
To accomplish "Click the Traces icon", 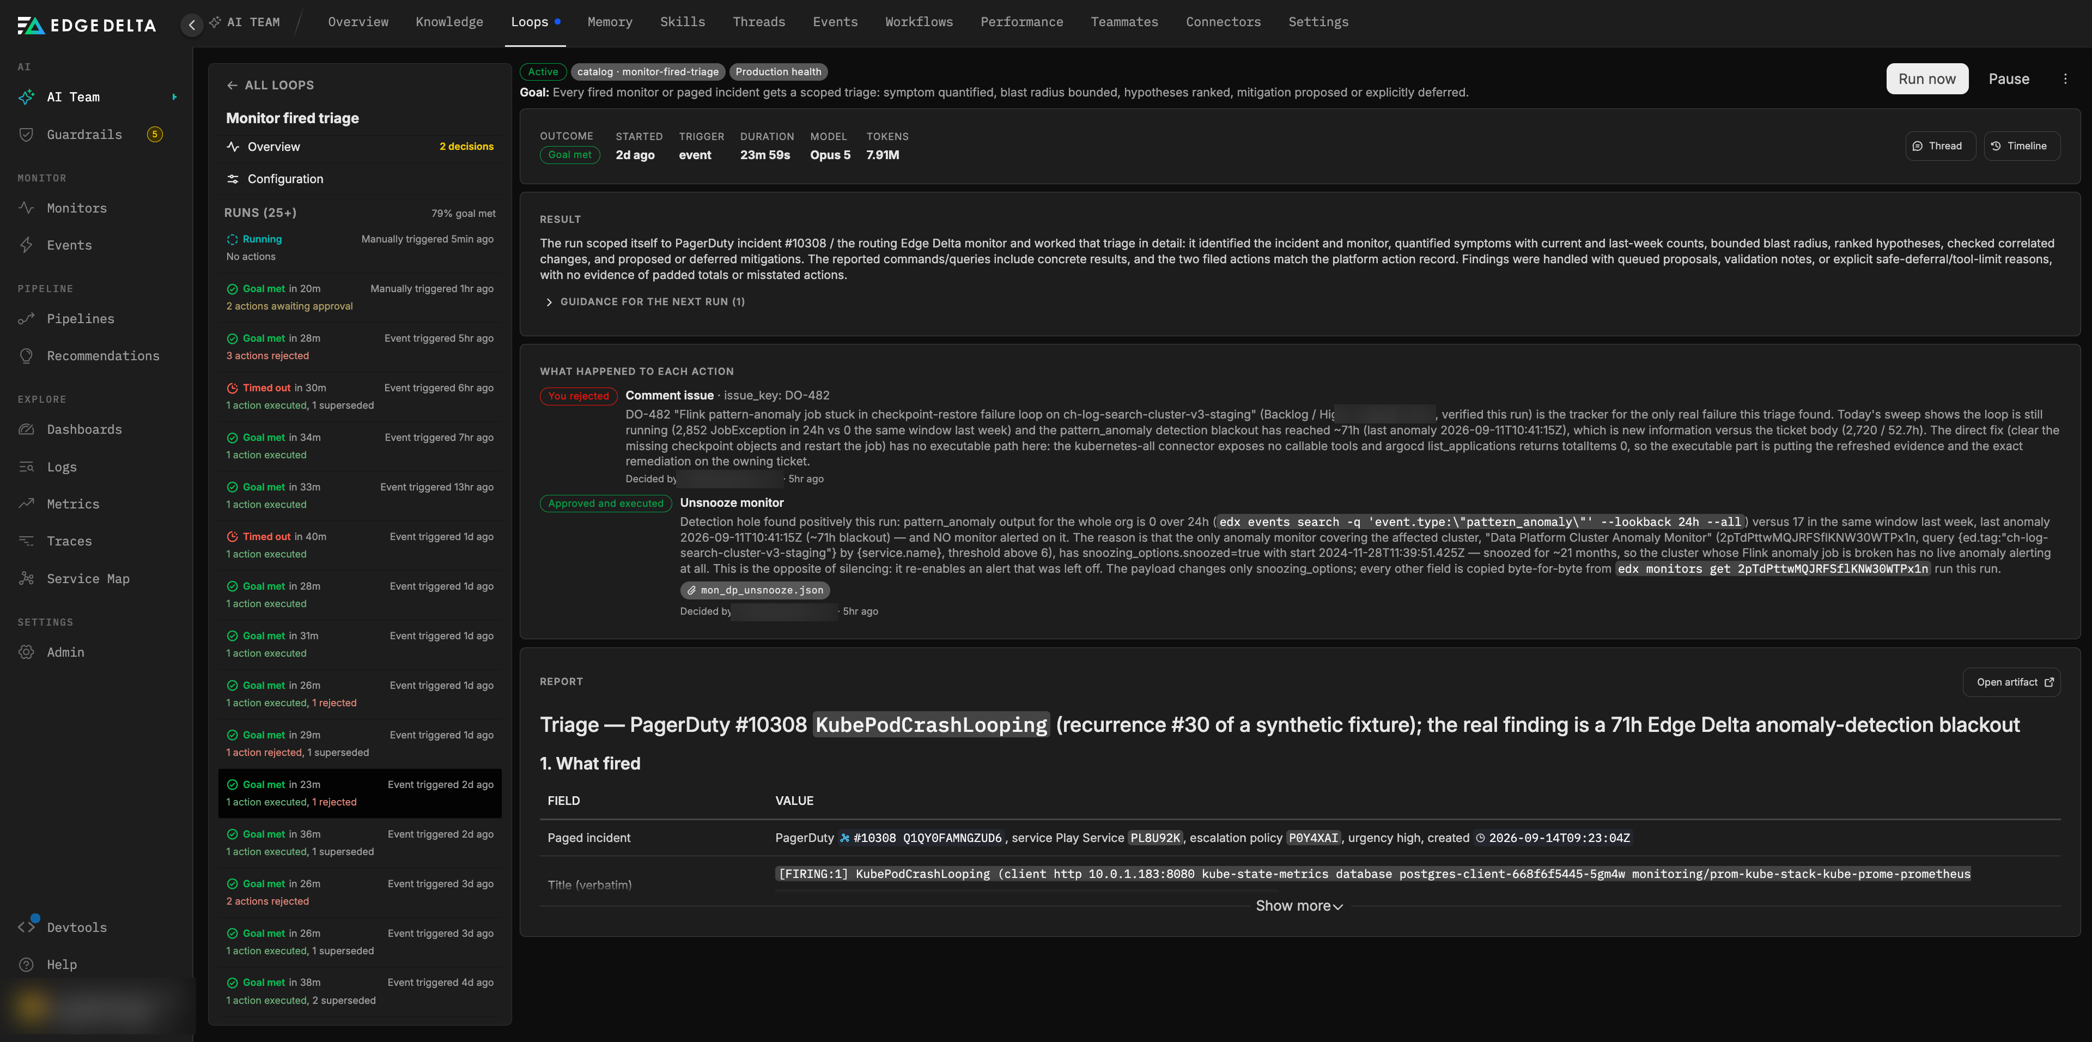I will coord(26,541).
